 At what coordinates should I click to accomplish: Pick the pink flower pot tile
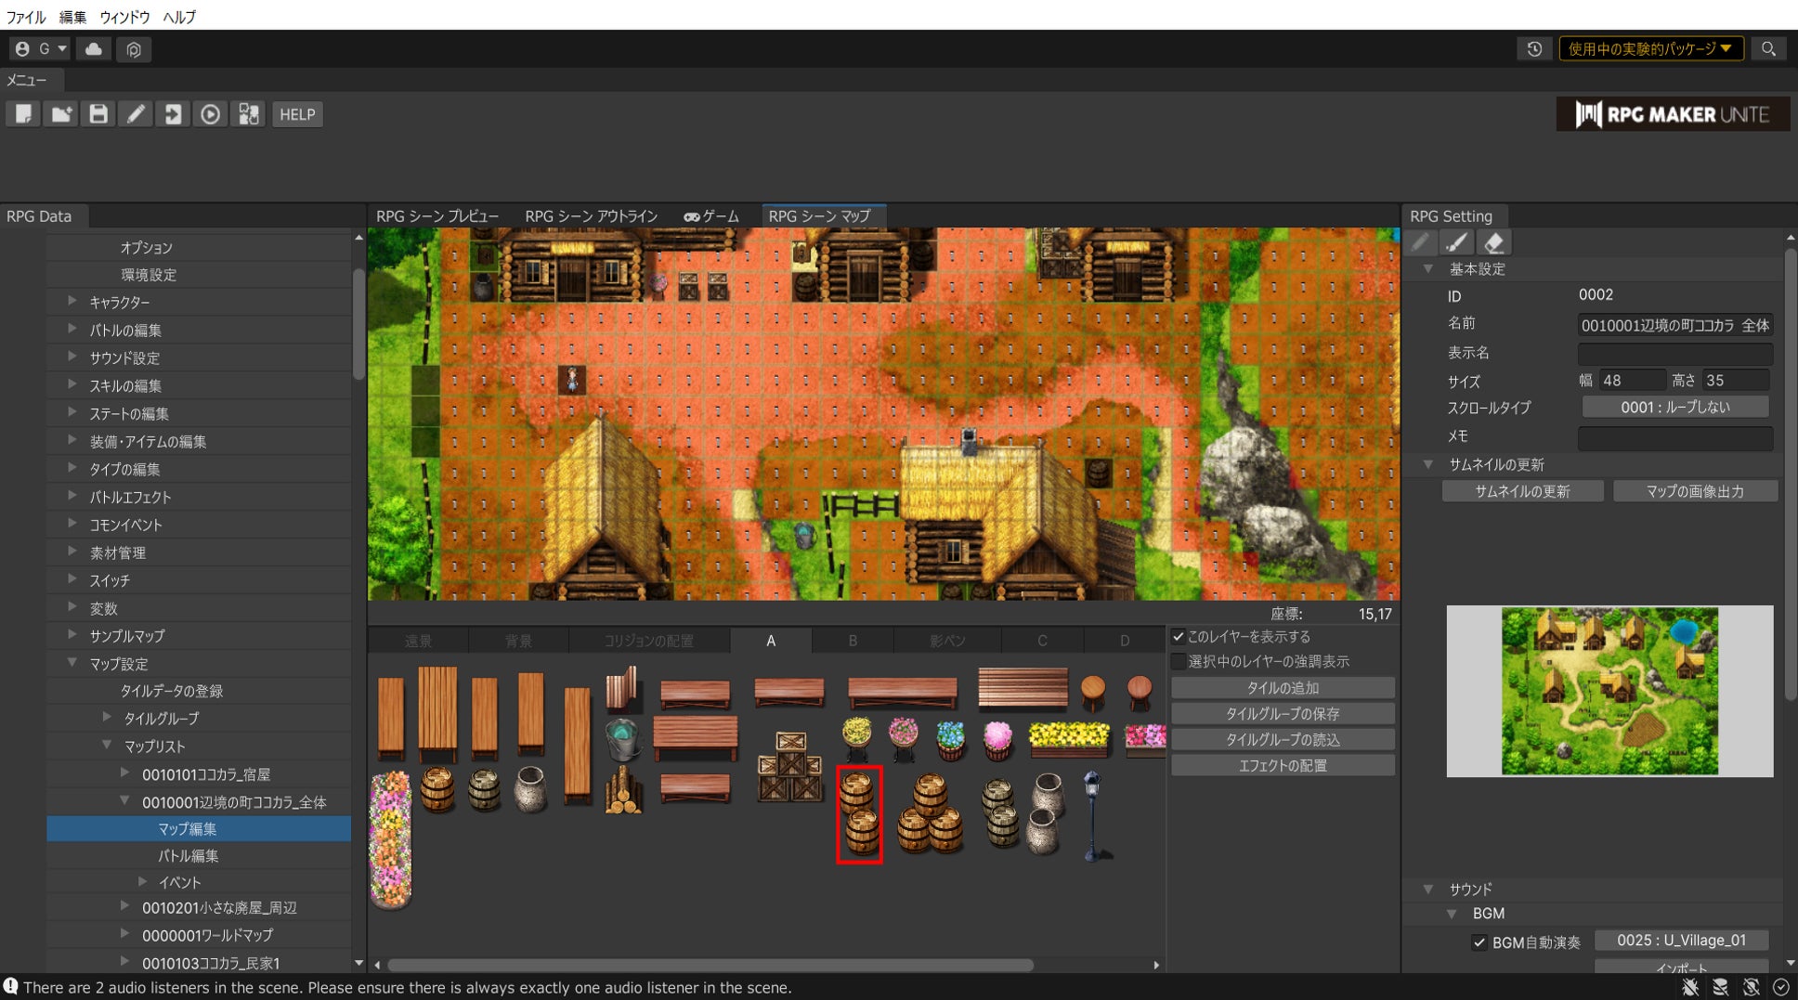pyautogui.click(x=997, y=740)
